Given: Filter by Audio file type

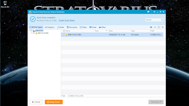Looking at the screenshot, I should (x=61, y=27).
